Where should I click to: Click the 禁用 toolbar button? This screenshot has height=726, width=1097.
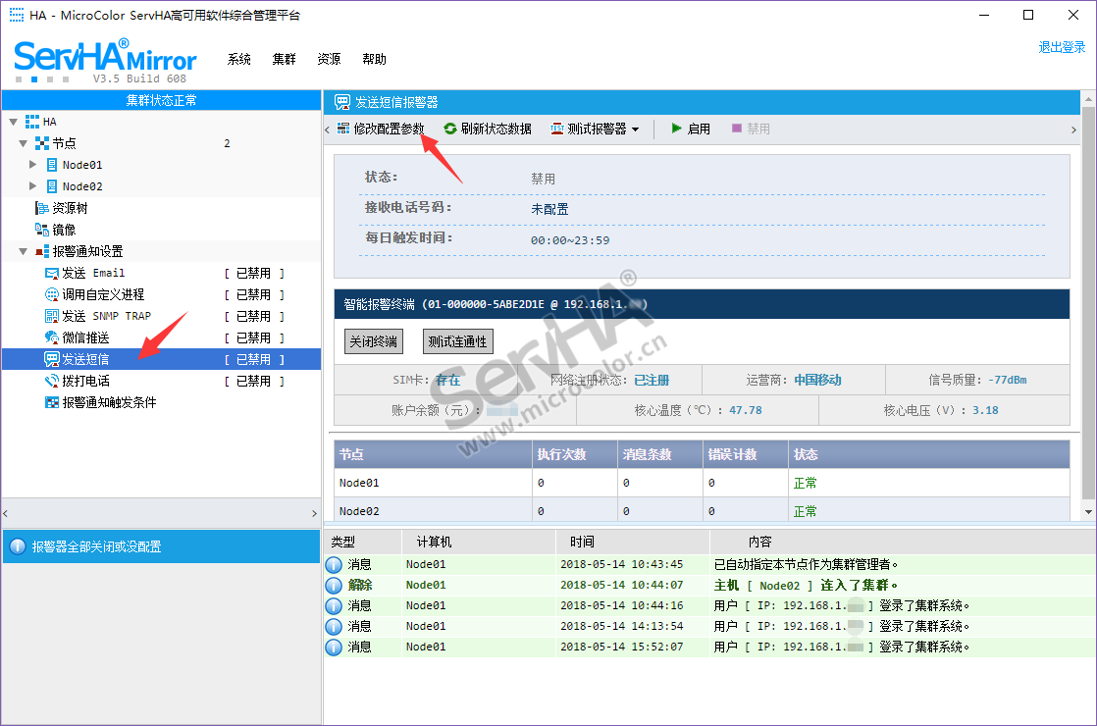pos(751,129)
